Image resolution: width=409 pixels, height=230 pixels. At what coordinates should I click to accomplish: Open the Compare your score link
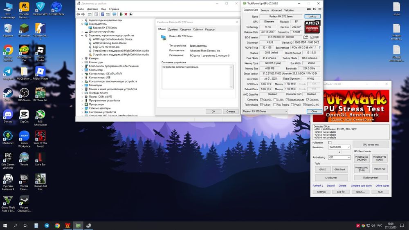coord(361,186)
